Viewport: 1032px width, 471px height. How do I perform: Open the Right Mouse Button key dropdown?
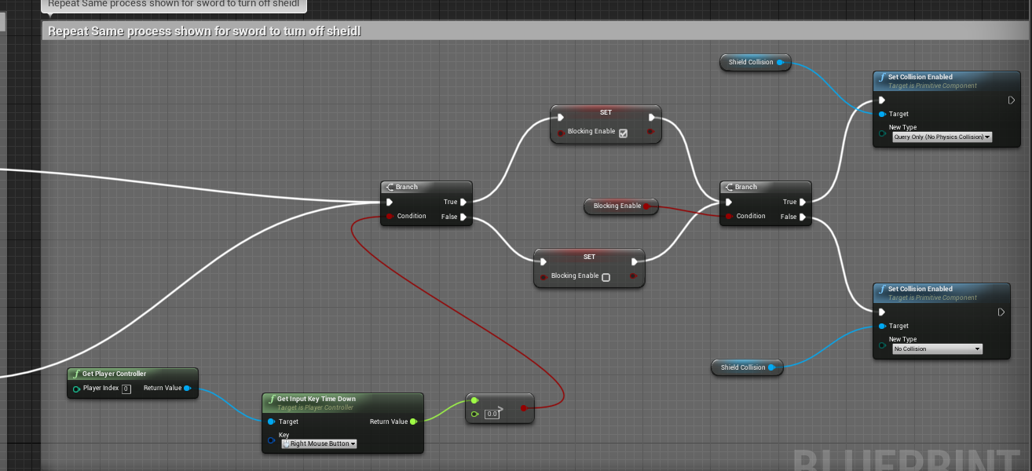318,444
